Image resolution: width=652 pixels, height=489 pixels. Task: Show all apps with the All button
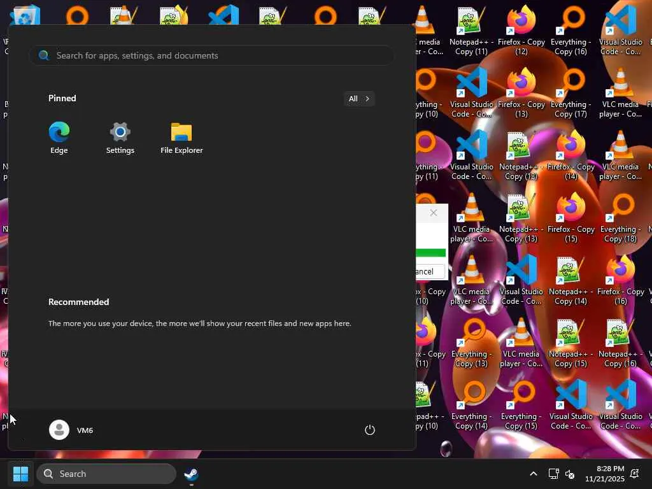(x=359, y=99)
